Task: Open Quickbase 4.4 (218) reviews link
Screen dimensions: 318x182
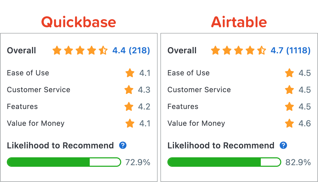Action: [131, 50]
